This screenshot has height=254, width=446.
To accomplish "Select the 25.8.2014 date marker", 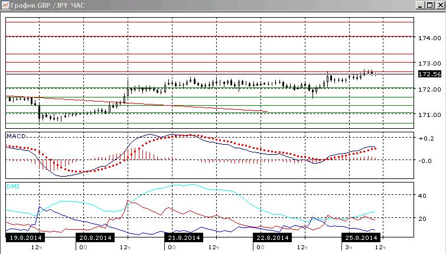I will [361, 238].
